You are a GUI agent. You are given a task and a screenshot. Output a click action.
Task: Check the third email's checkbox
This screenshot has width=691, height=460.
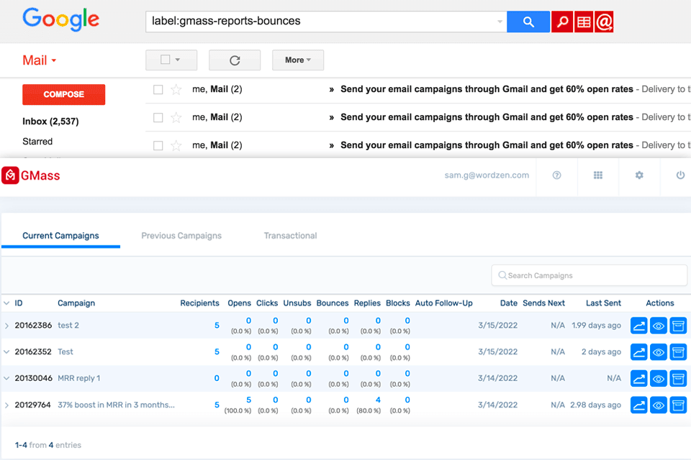(158, 146)
